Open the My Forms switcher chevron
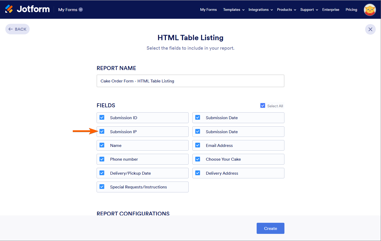 (x=81, y=10)
